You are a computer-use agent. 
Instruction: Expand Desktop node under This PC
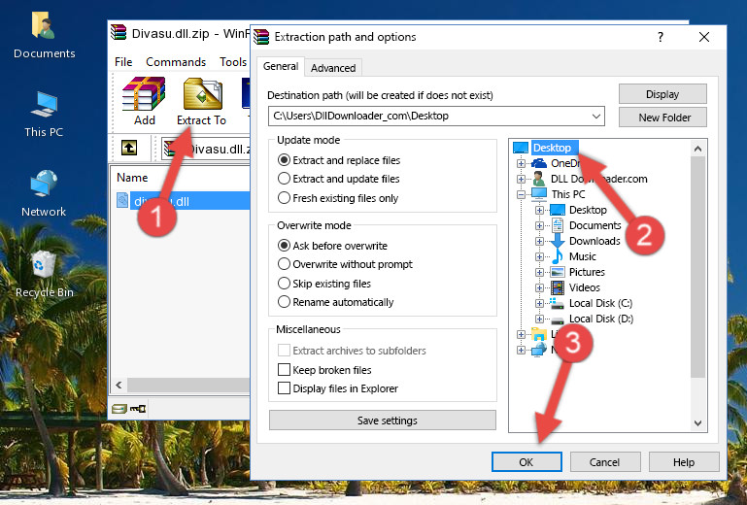(x=539, y=210)
